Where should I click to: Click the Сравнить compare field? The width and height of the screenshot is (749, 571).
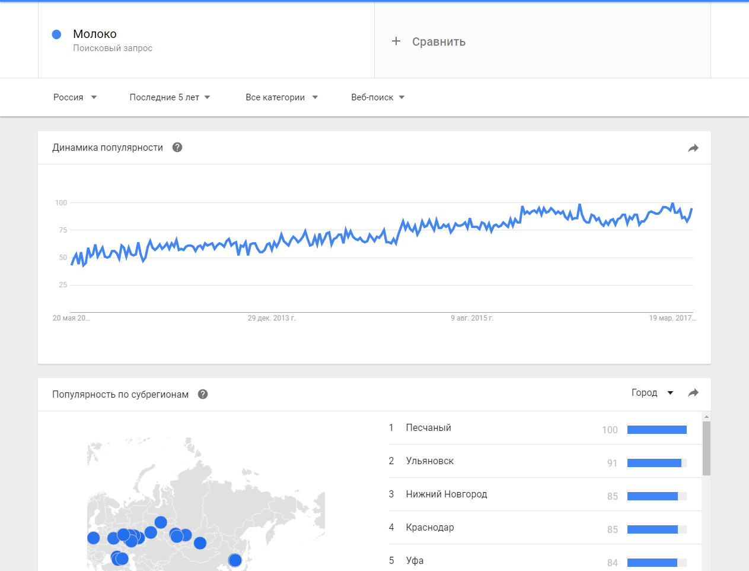click(439, 42)
